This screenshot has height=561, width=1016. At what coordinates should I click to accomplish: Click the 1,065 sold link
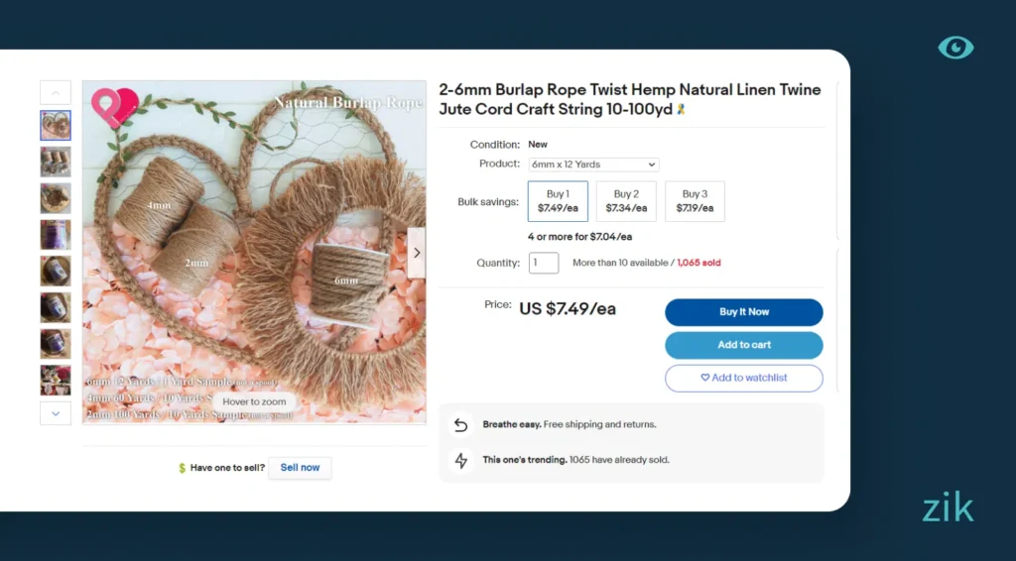[698, 263]
